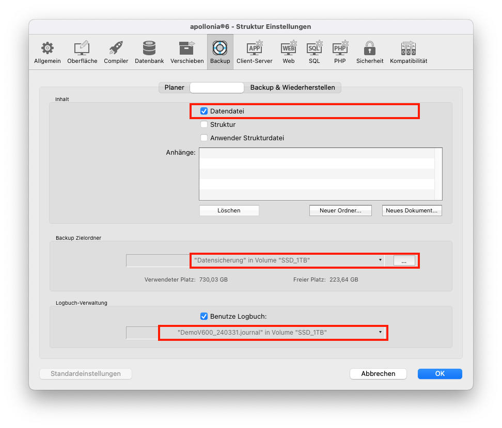Switch to Datenbank settings page
The image size is (502, 428).
pos(149,52)
